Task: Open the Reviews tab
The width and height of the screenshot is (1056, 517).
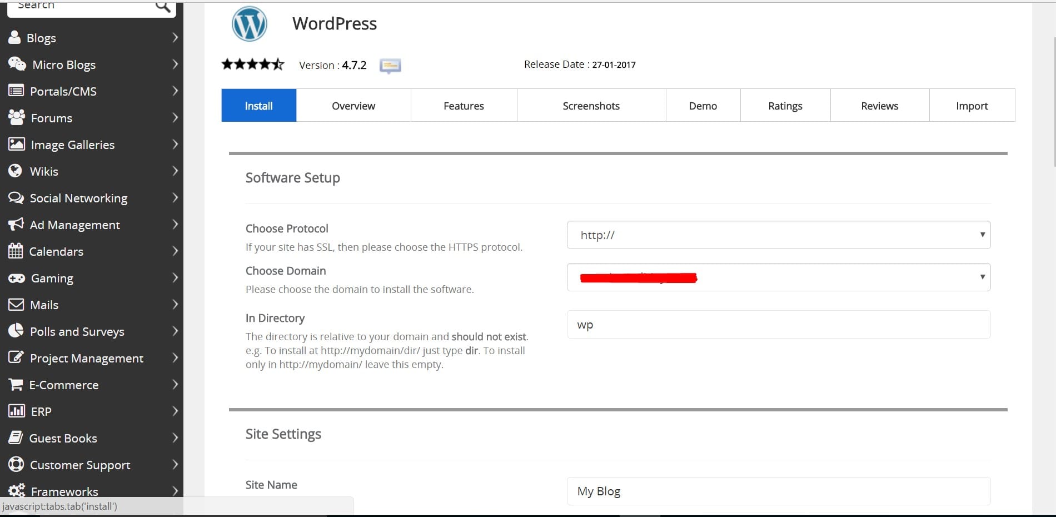Action: click(880, 105)
